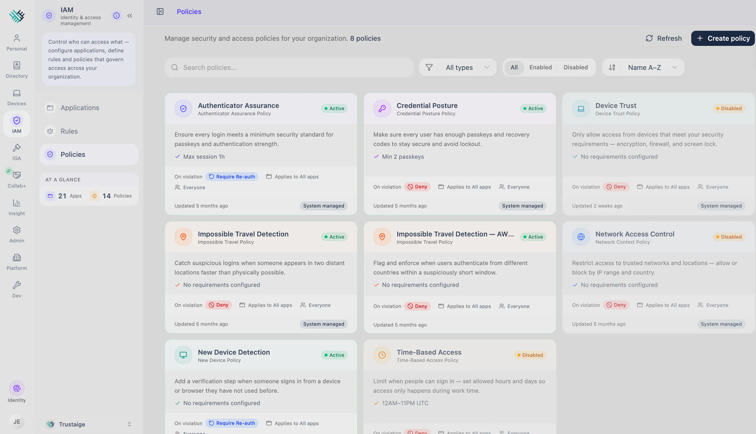Open the Admin gear section

tap(17, 235)
